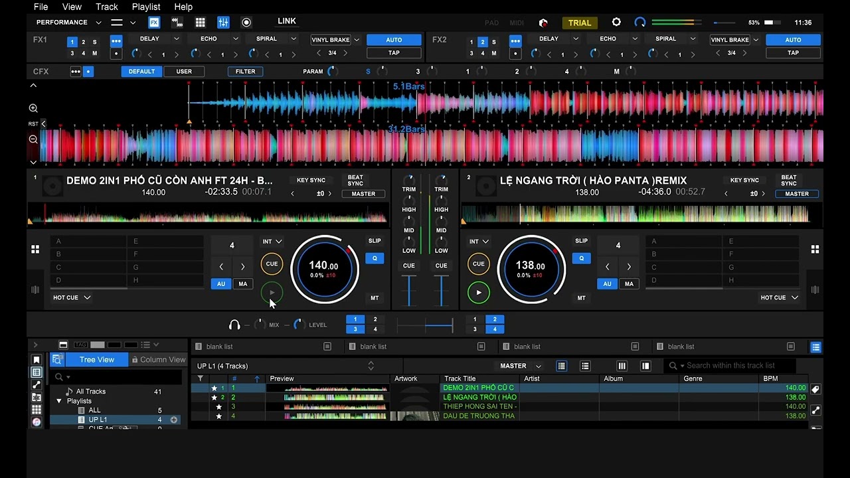Toggle quantize Q on deck 2
This screenshot has width=850, height=478.
click(x=581, y=258)
